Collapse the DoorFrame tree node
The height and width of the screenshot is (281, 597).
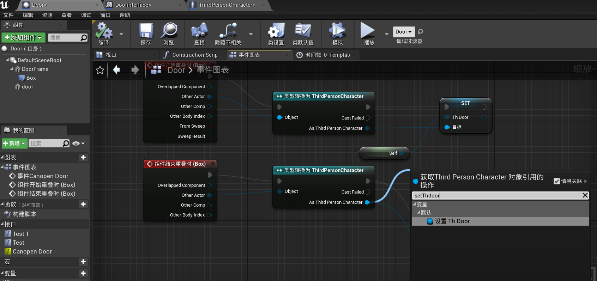[12, 69]
